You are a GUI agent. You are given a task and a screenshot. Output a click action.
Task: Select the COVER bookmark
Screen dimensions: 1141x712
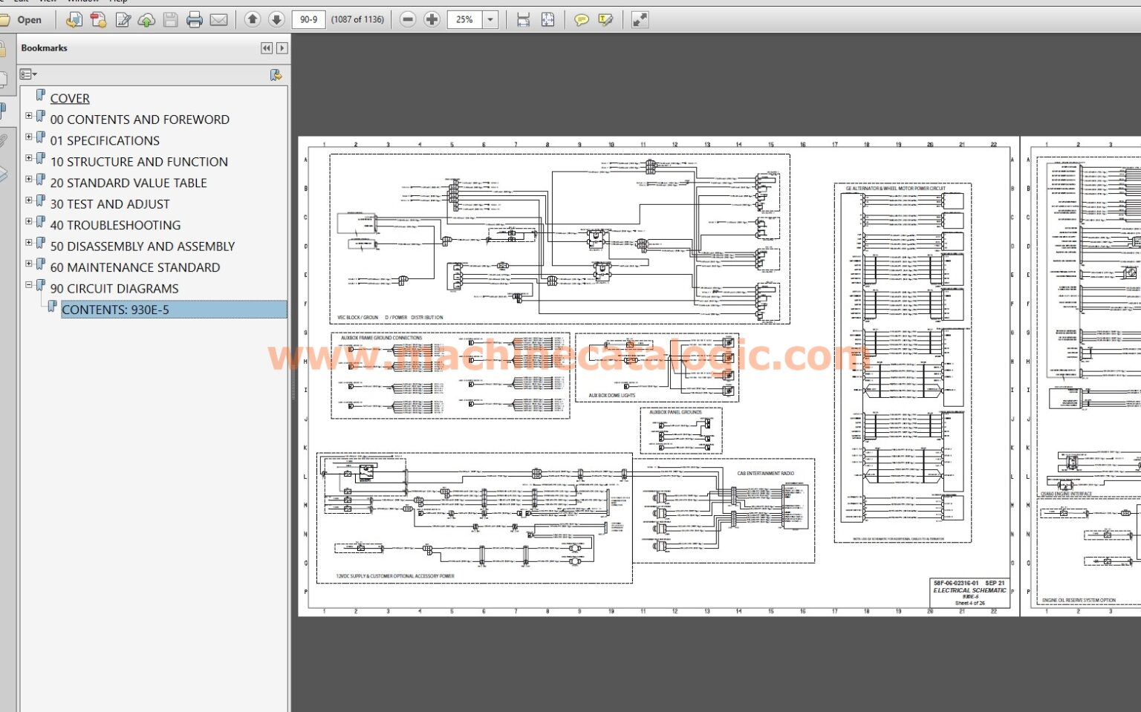[70, 99]
